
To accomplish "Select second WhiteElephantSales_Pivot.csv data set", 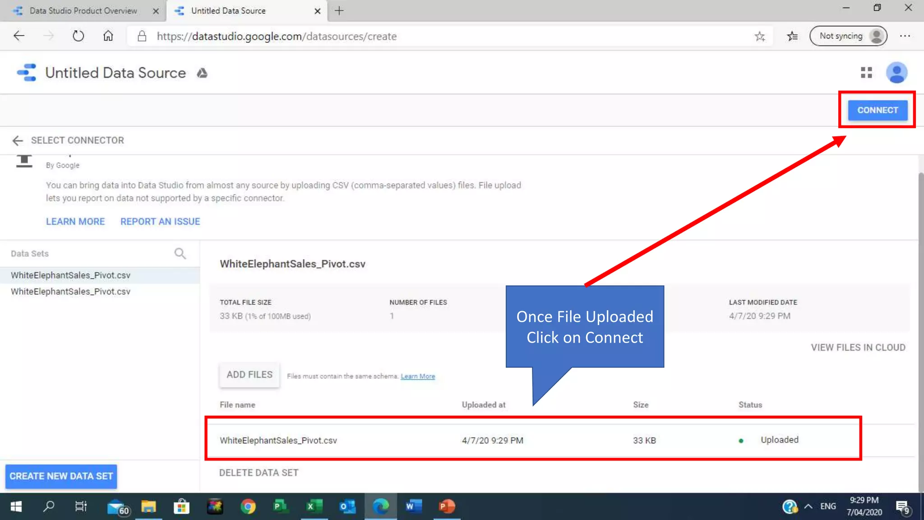I will [100, 292].
